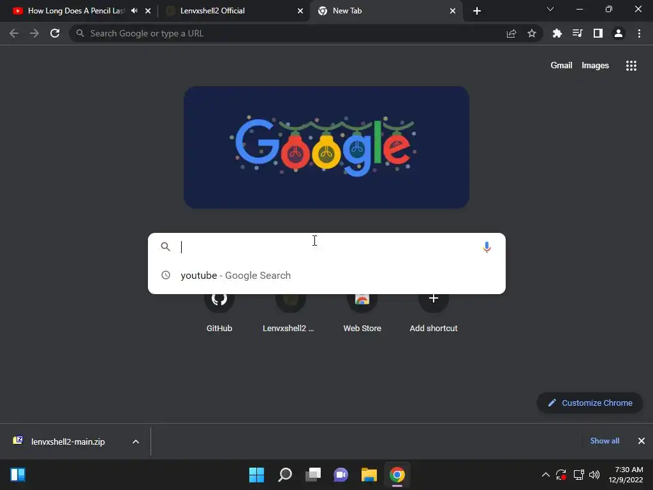Open a new tab with plus button
This screenshot has width=653, height=490.
477,11
